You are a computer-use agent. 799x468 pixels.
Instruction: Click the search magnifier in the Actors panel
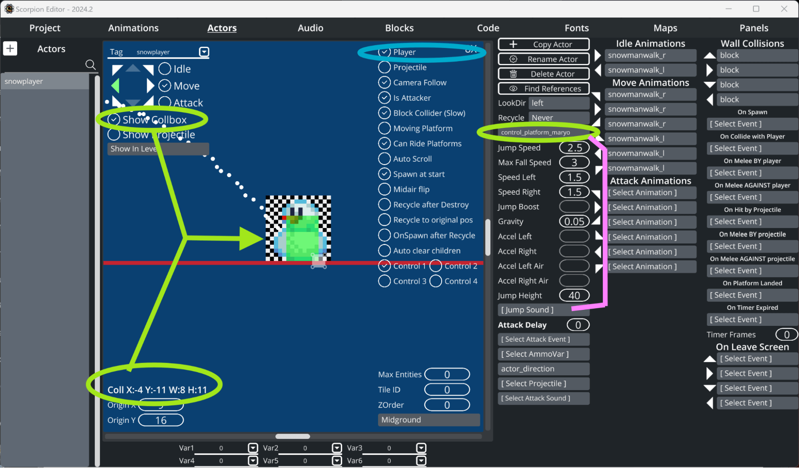pos(90,65)
